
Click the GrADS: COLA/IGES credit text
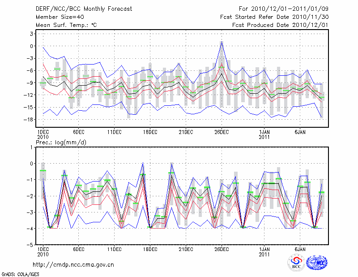coord(20,273)
